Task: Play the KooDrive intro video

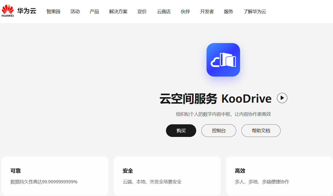Action: click(x=282, y=98)
